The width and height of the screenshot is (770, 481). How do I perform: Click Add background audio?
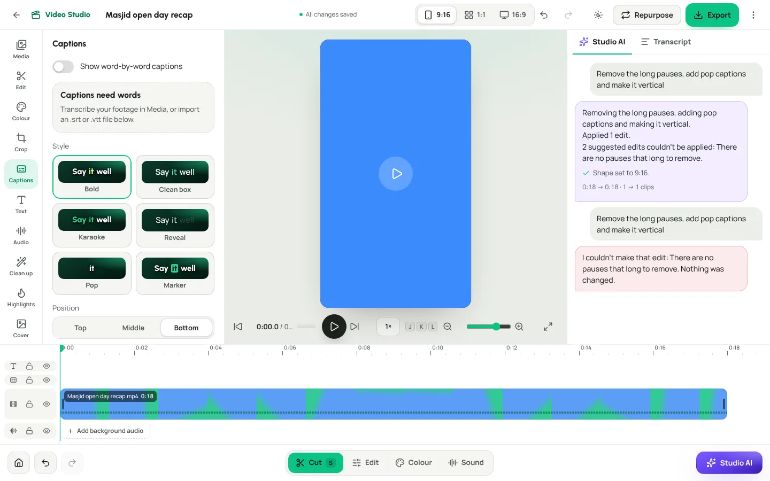[x=105, y=431]
